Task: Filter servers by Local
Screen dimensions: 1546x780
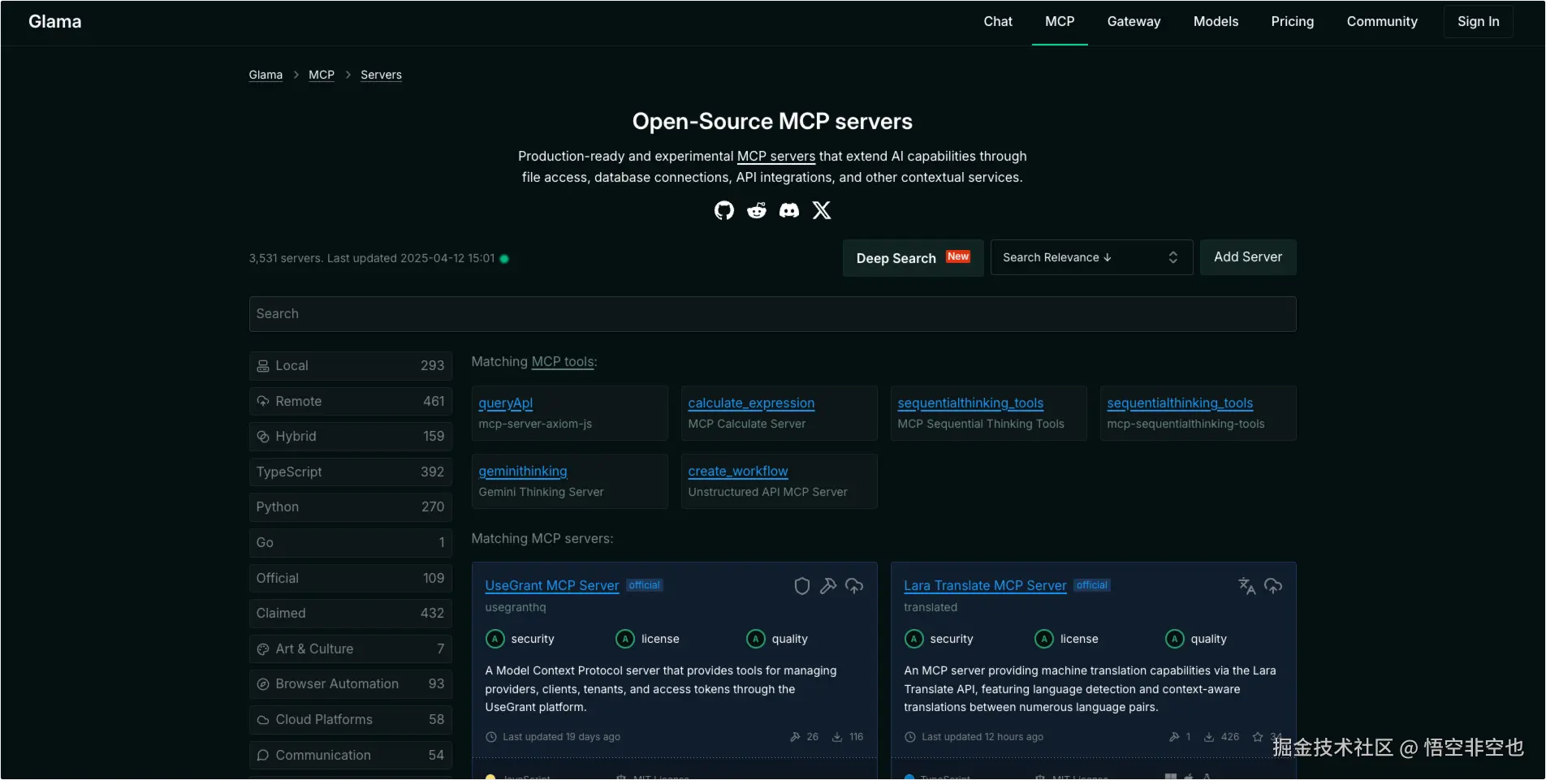Action: 351,366
